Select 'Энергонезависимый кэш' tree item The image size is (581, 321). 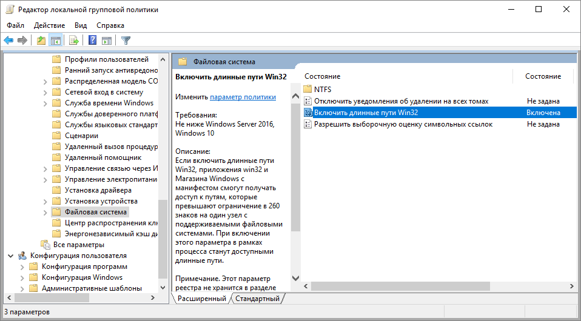(x=111, y=234)
